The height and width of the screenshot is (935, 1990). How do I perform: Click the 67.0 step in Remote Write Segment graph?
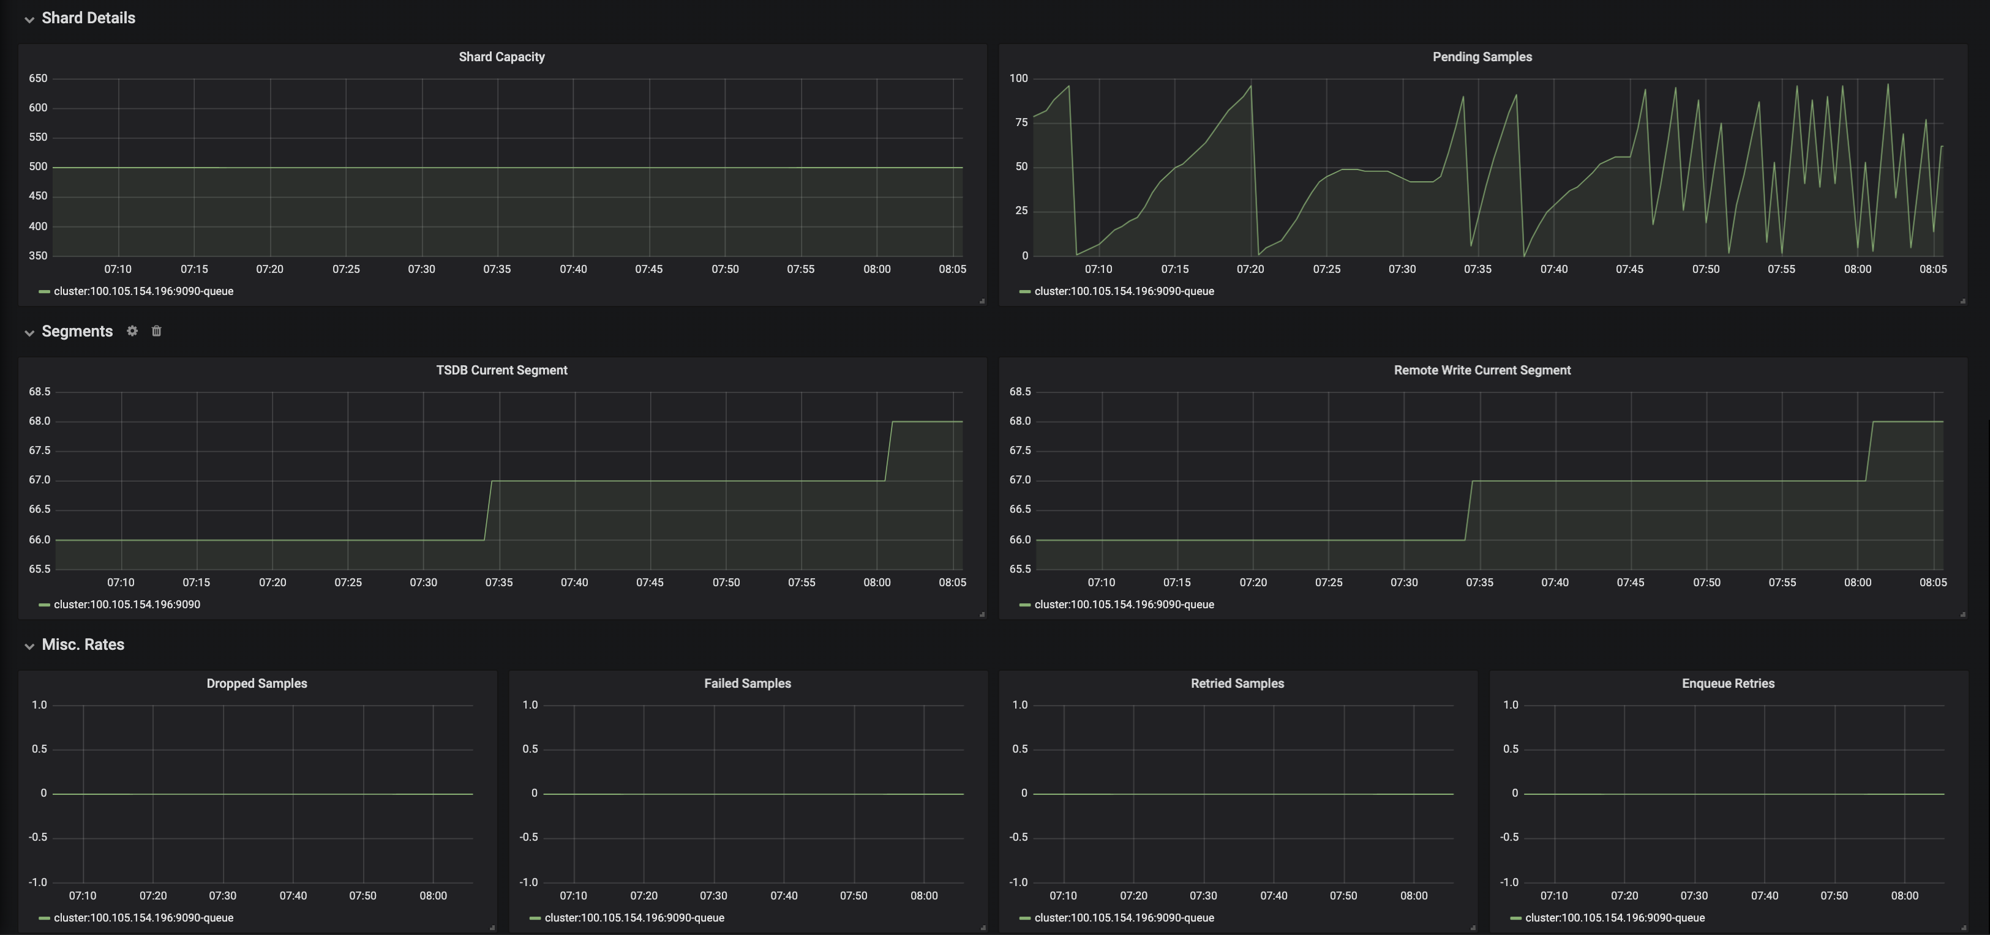[1669, 481]
